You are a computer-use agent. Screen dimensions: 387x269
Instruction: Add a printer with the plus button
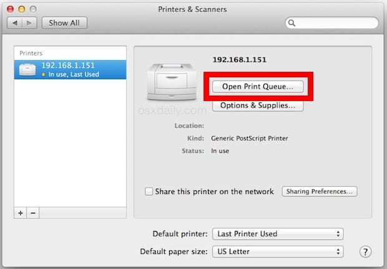tap(21, 213)
